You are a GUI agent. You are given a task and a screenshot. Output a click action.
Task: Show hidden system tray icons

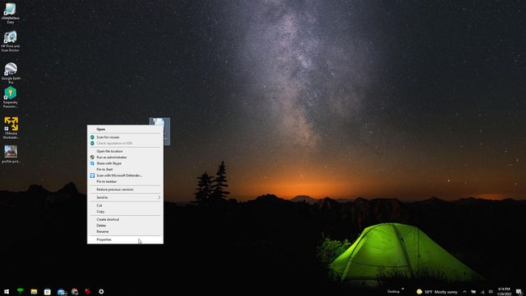464,292
